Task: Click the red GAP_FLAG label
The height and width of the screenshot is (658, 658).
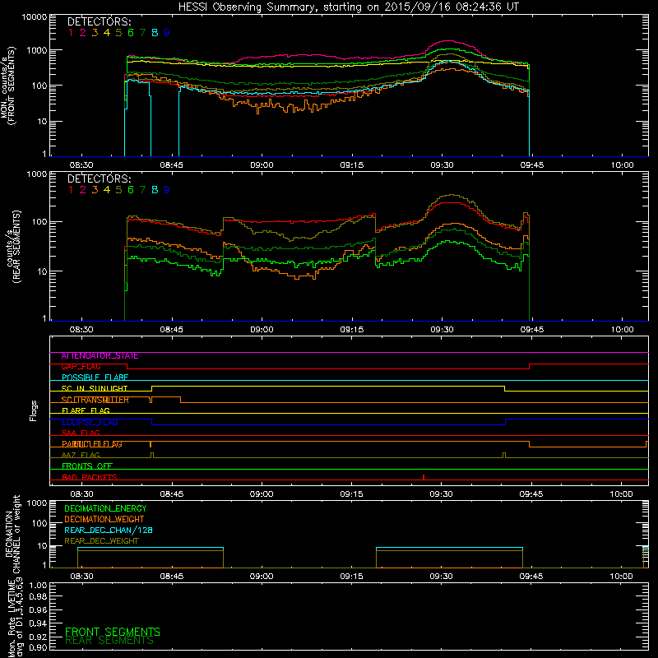Action: 81,367
